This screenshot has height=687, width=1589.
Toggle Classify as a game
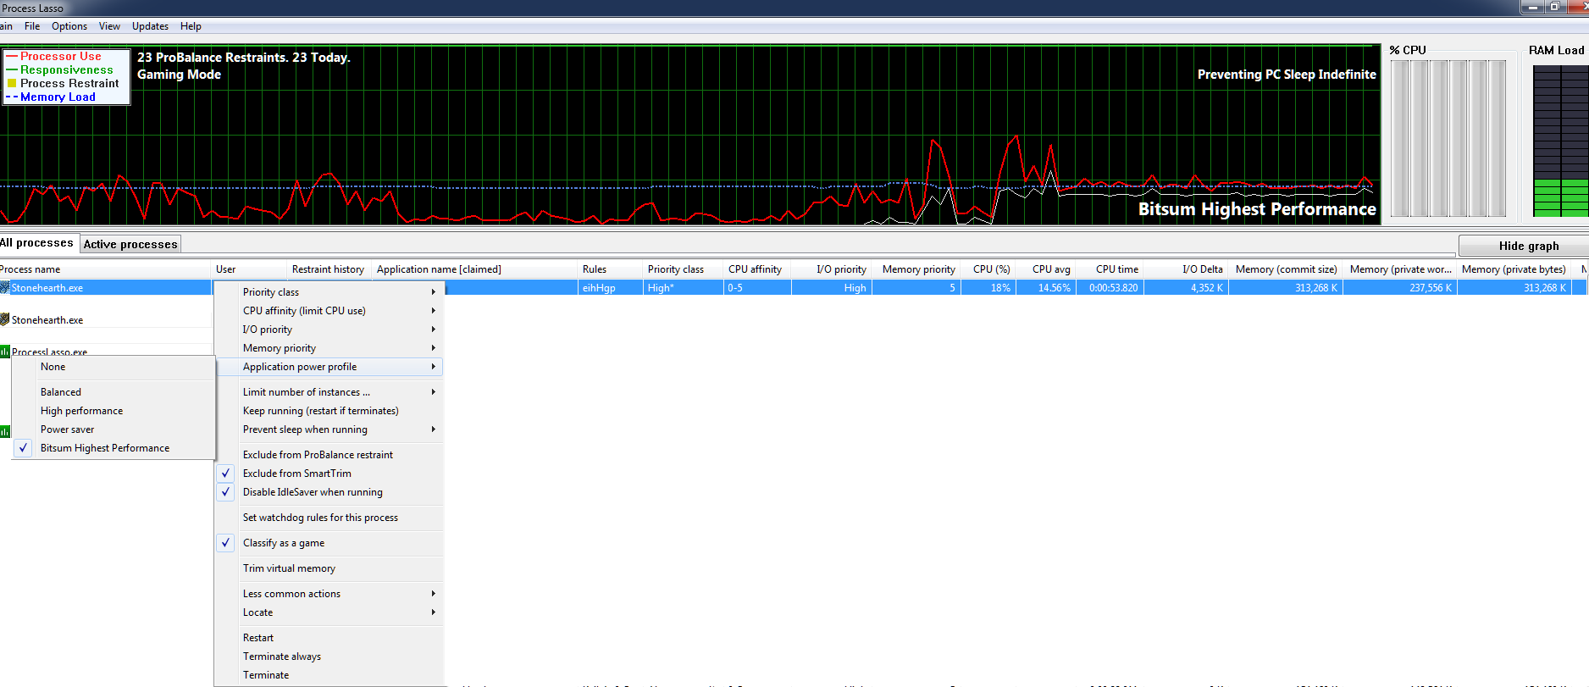(283, 543)
